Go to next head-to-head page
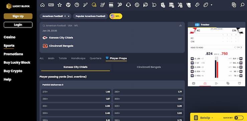 241,47
